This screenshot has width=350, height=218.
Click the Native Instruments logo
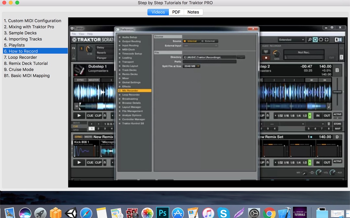pos(338,40)
